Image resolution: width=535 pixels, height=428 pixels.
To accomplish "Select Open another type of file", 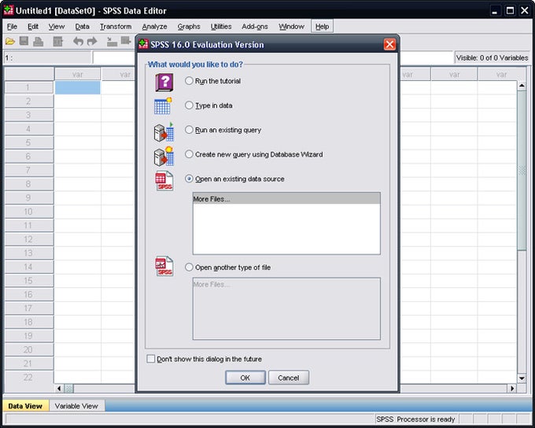I will tap(189, 267).
